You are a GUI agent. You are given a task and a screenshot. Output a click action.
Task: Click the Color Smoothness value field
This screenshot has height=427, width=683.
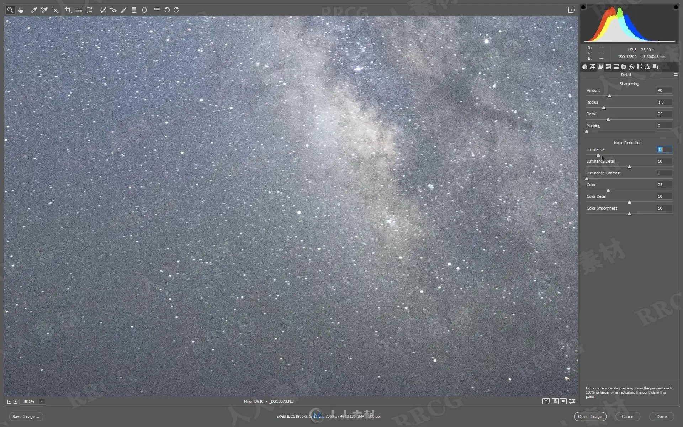[664, 208]
